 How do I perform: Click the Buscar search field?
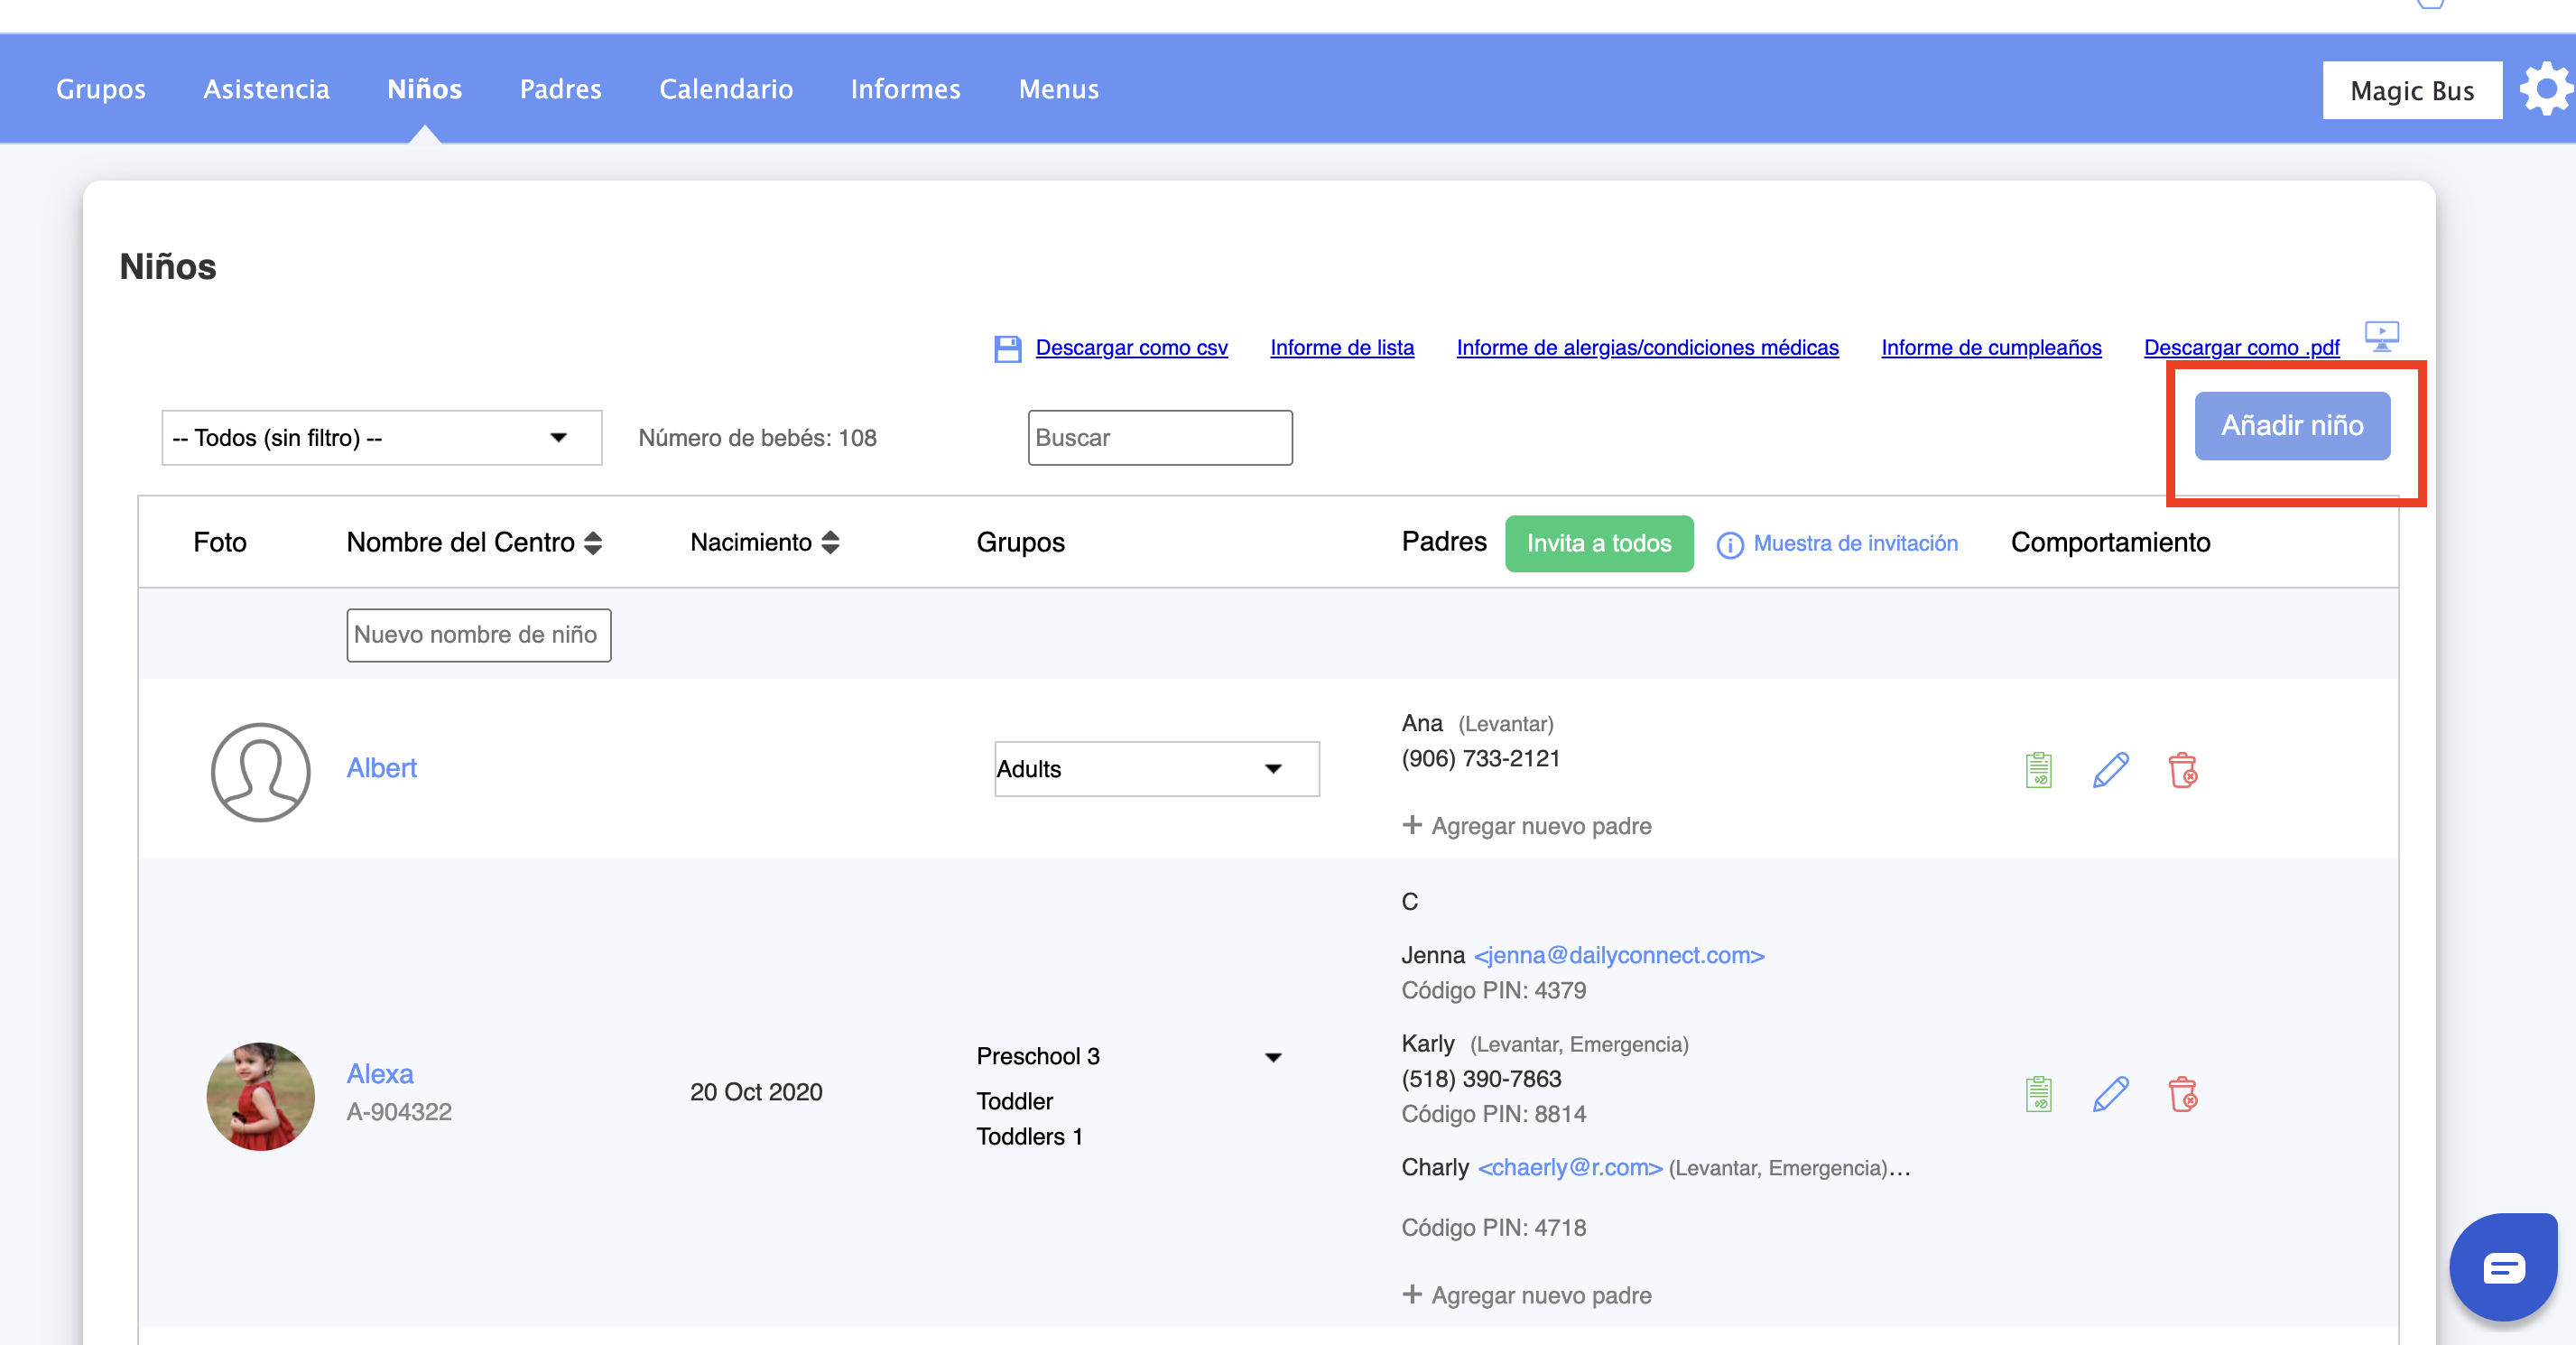[x=1159, y=438]
